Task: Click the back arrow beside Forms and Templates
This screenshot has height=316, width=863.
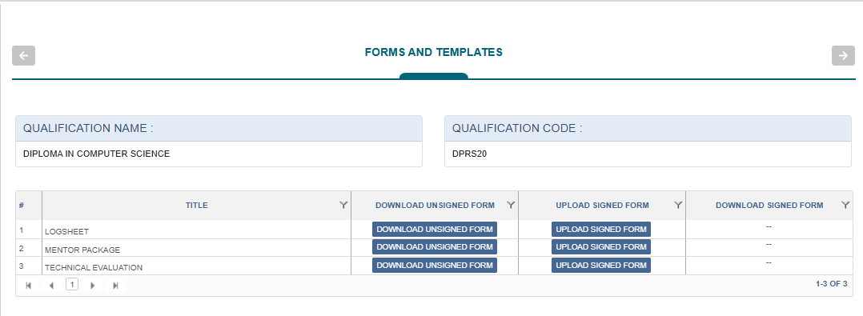Action: coord(24,55)
